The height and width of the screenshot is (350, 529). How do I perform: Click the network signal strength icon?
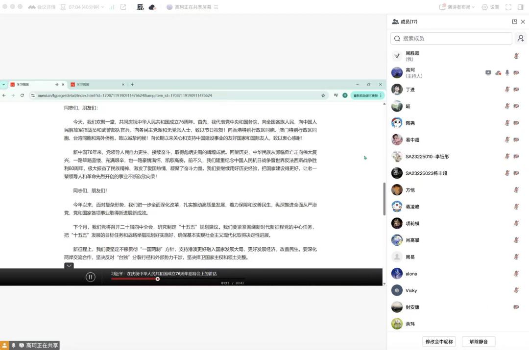[x=112, y=7]
